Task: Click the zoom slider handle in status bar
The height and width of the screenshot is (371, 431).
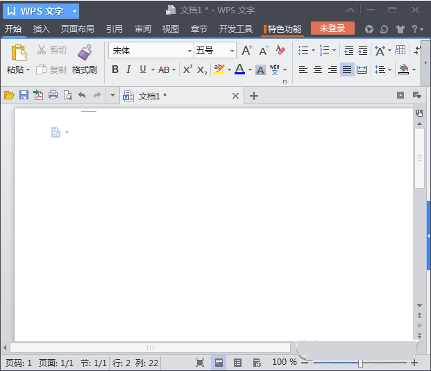Action: 360,363
